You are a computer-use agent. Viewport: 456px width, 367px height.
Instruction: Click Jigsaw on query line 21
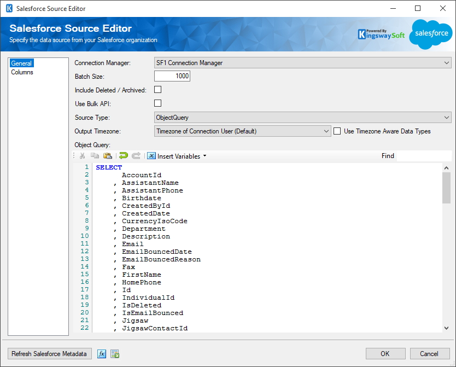click(135, 321)
